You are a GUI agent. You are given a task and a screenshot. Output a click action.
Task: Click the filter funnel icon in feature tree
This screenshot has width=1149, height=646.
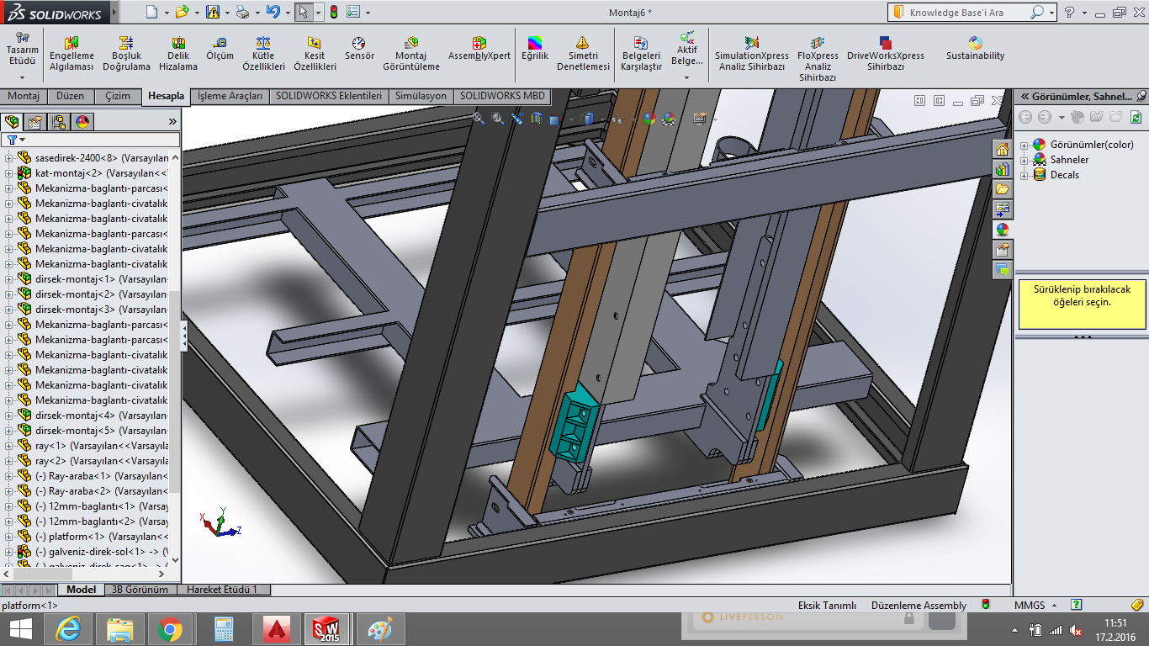point(12,140)
